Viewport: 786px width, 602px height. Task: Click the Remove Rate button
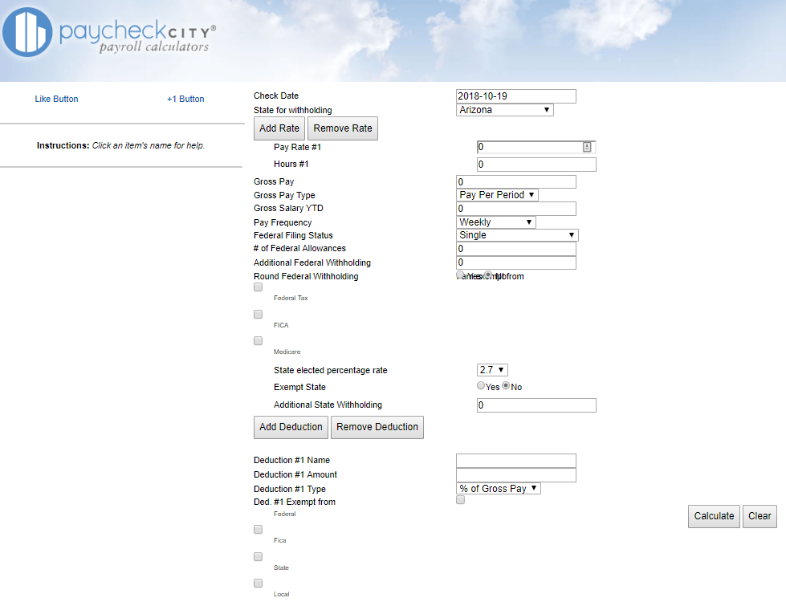tap(343, 128)
